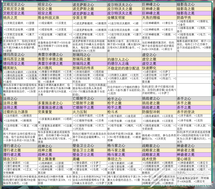
Task: Select the cell 恕瑞玛之冕
Action: tap(90, 64)
